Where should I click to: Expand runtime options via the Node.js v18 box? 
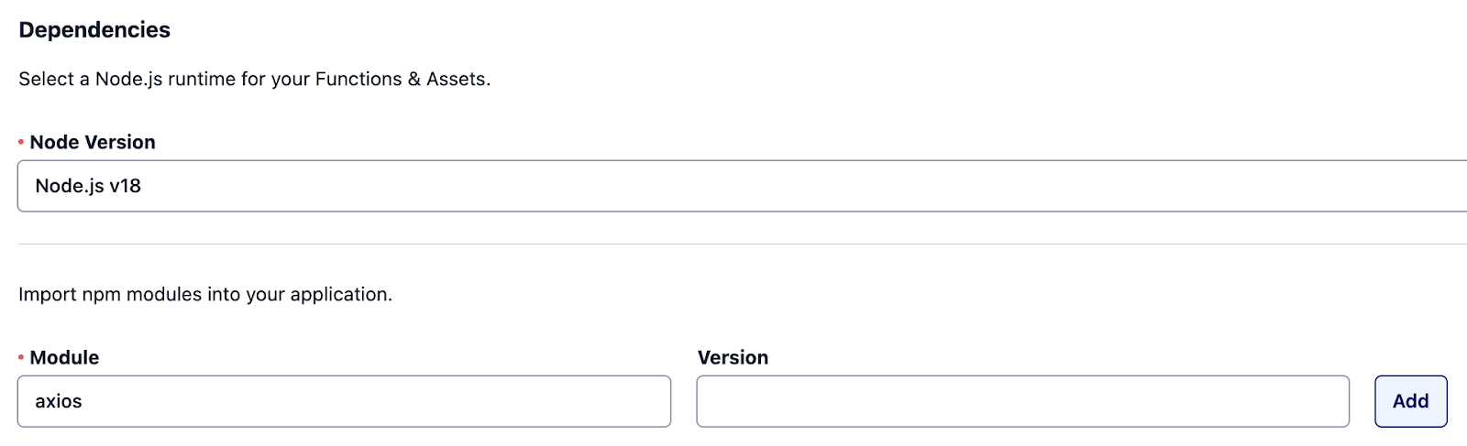coord(742,186)
